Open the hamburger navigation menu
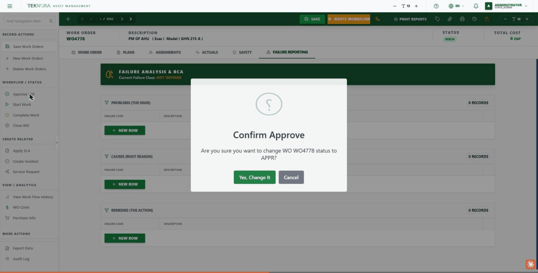 10,6
